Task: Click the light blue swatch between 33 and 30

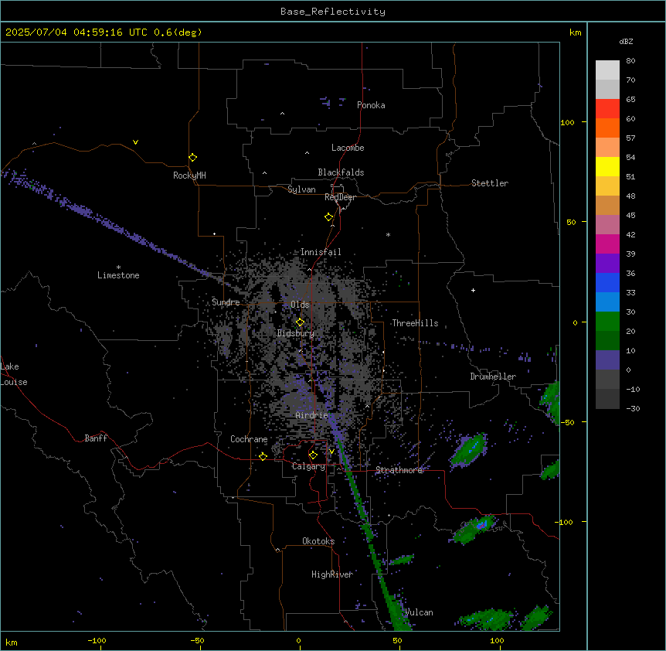Action: tap(607, 302)
